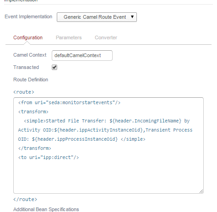
Task: Click the seda:monitorstartevents from uri line
Action: (69, 102)
